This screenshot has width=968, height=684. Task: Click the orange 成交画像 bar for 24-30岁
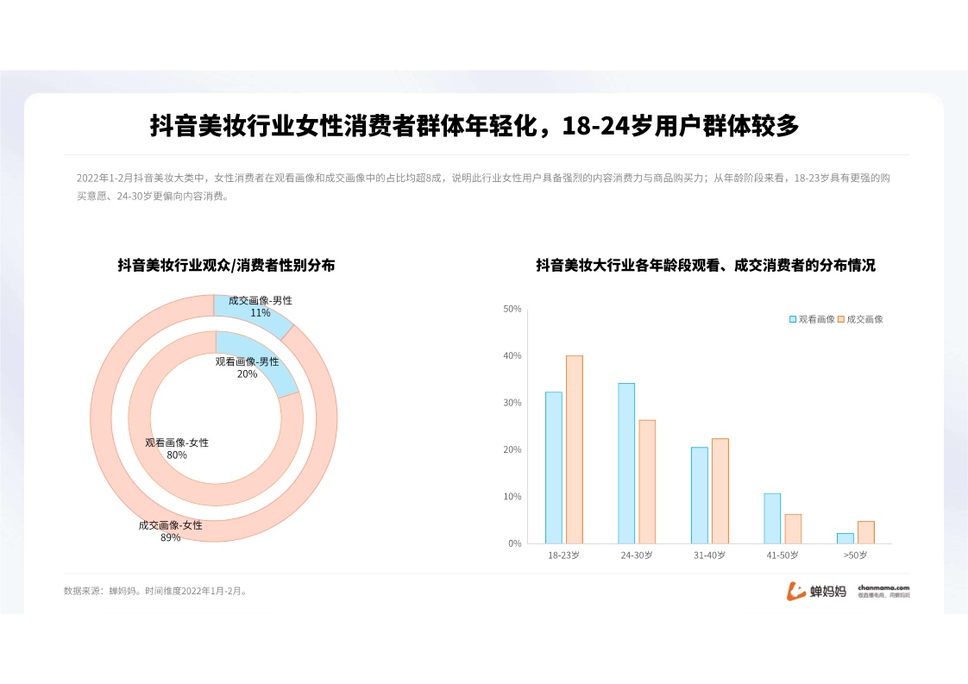pyautogui.click(x=647, y=481)
